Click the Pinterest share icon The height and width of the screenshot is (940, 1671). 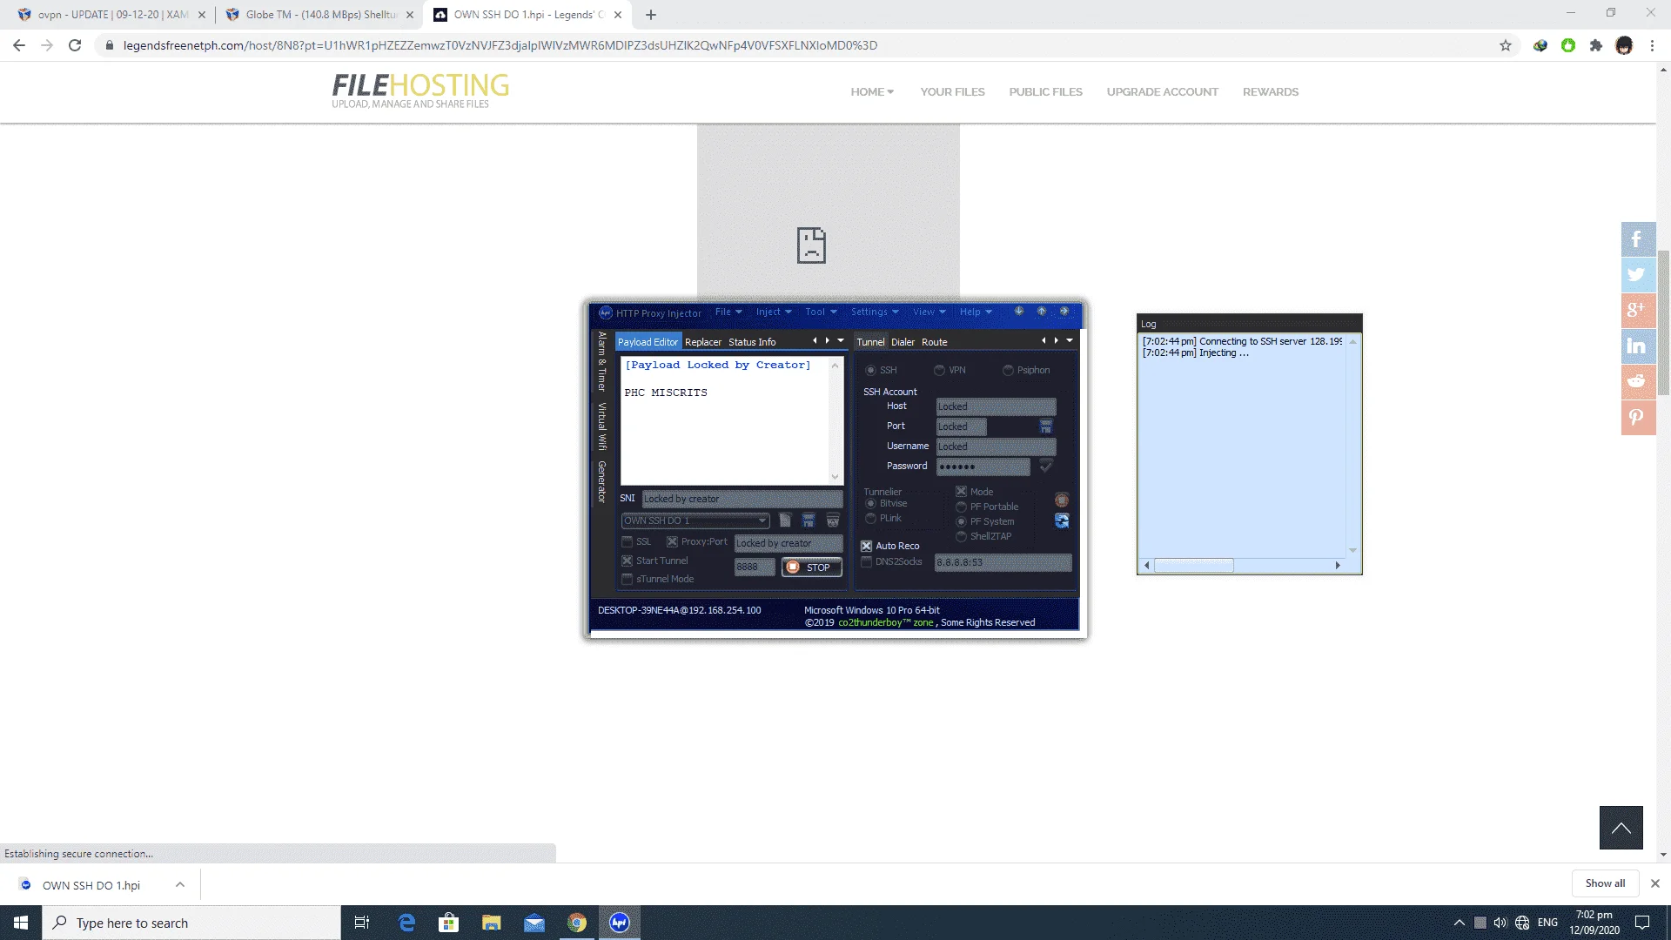point(1638,418)
